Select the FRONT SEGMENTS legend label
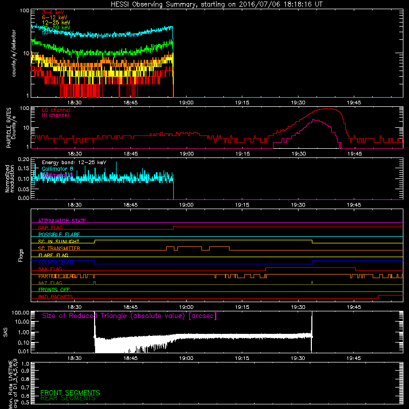409x409 pixels. coord(70,393)
